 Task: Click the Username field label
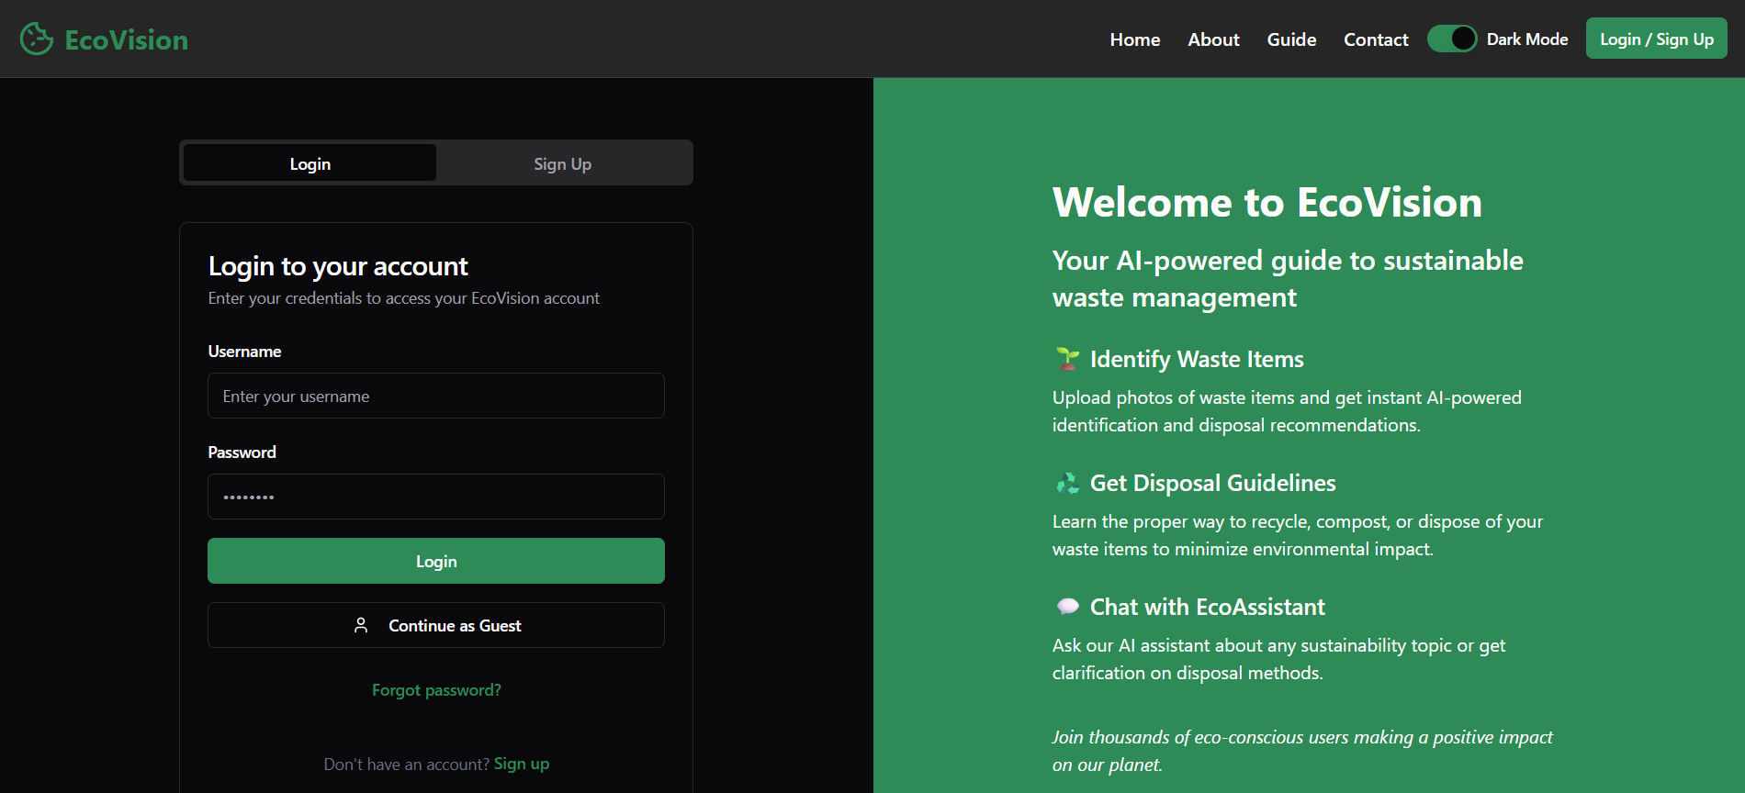244,352
